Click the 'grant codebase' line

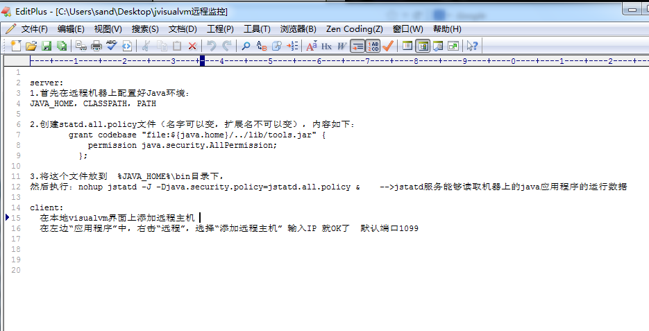click(197, 135)
